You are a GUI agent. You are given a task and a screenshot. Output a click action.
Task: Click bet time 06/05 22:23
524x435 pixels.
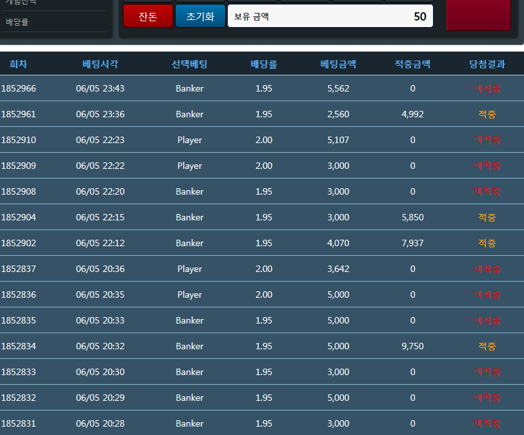[100, 140]
